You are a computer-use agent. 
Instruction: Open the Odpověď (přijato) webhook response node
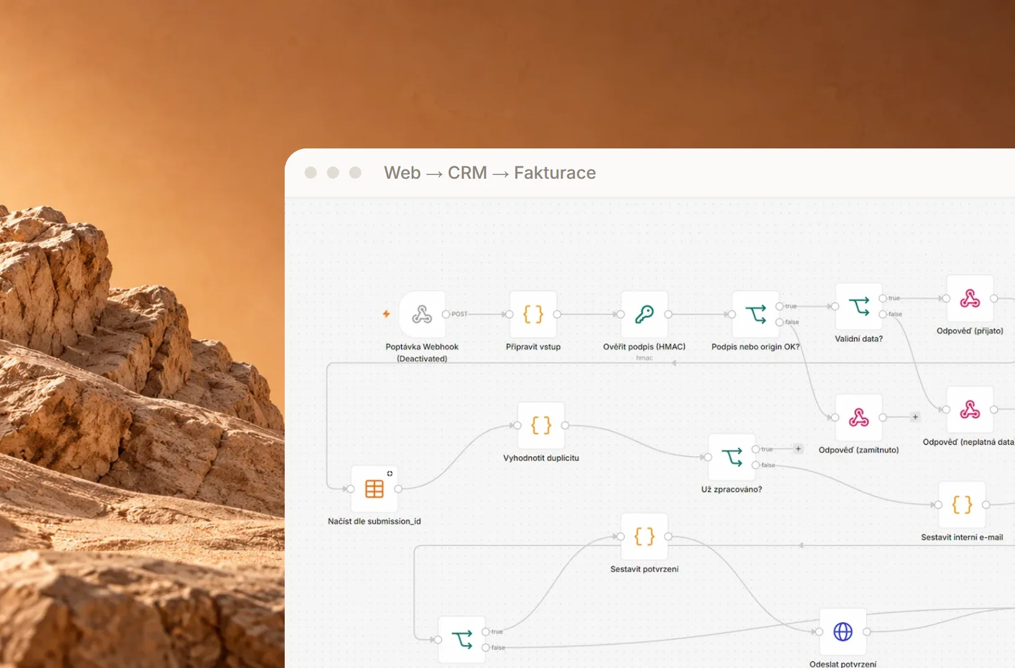pyautogui.click(x=970, y=299)
